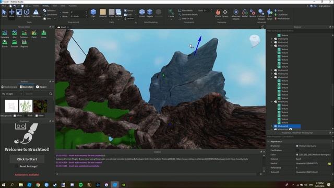Open the Part type dropdown arrow
The height and width of the screenshot is (188, 334).
[93, 19]
